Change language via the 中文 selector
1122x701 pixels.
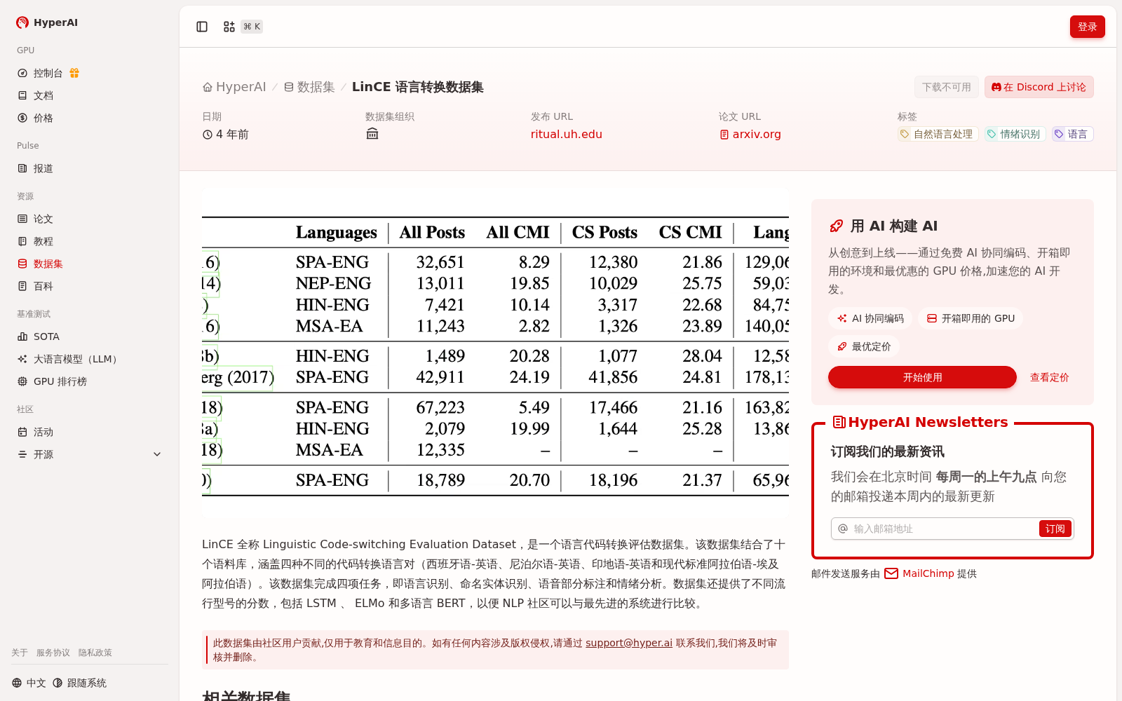(x=29, y=683)
